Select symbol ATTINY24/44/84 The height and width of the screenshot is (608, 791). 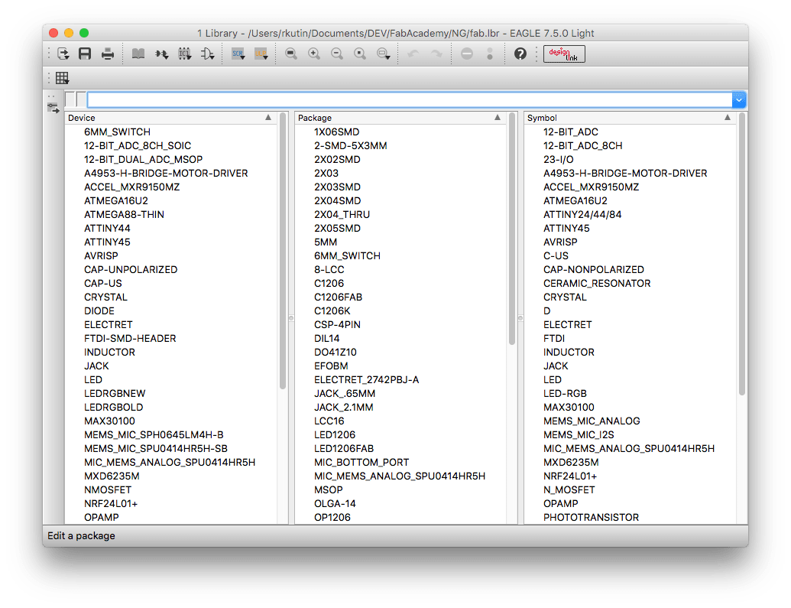coord(582,214)
